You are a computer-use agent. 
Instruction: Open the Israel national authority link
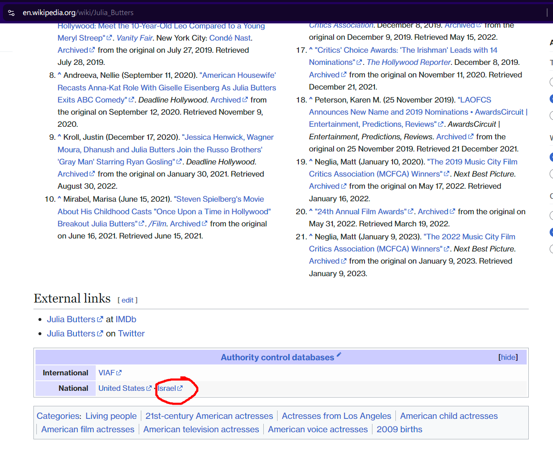click(167, 388)
